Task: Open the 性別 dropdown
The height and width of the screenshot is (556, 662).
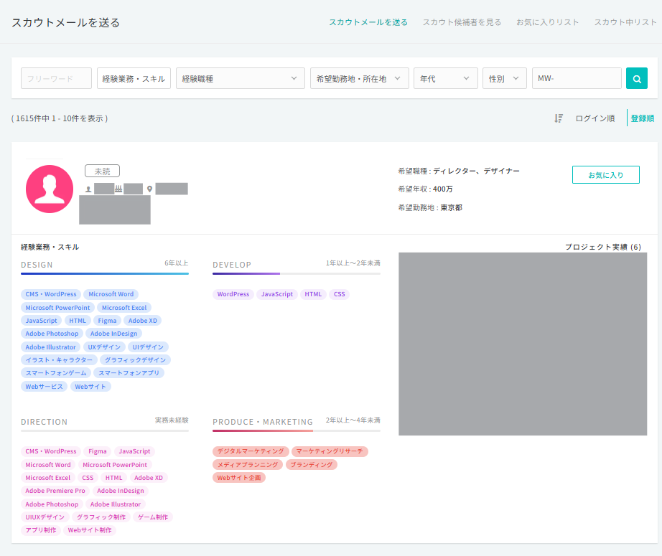Action: click(505, 78)
